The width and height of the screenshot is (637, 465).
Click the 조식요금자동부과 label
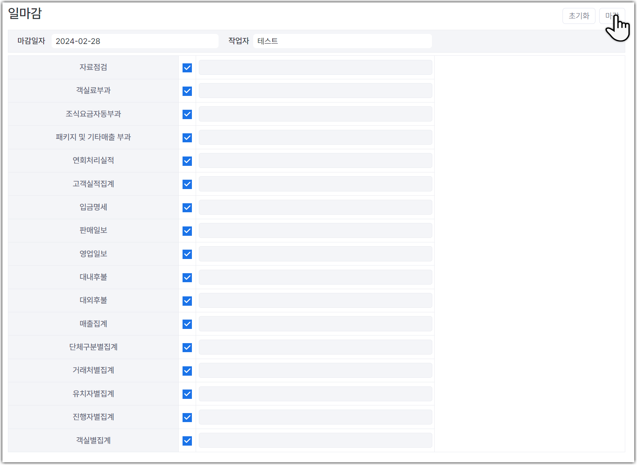click(x=94, y=114)
